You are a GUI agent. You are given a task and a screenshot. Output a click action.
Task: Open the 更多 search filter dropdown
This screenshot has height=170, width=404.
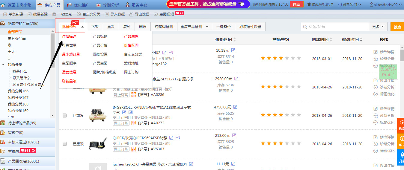(x=378, y=27)
